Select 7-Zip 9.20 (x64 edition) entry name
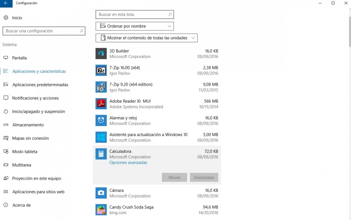This screenshot has height=220, width=351. pyautogui.click(x=131, y=85)
